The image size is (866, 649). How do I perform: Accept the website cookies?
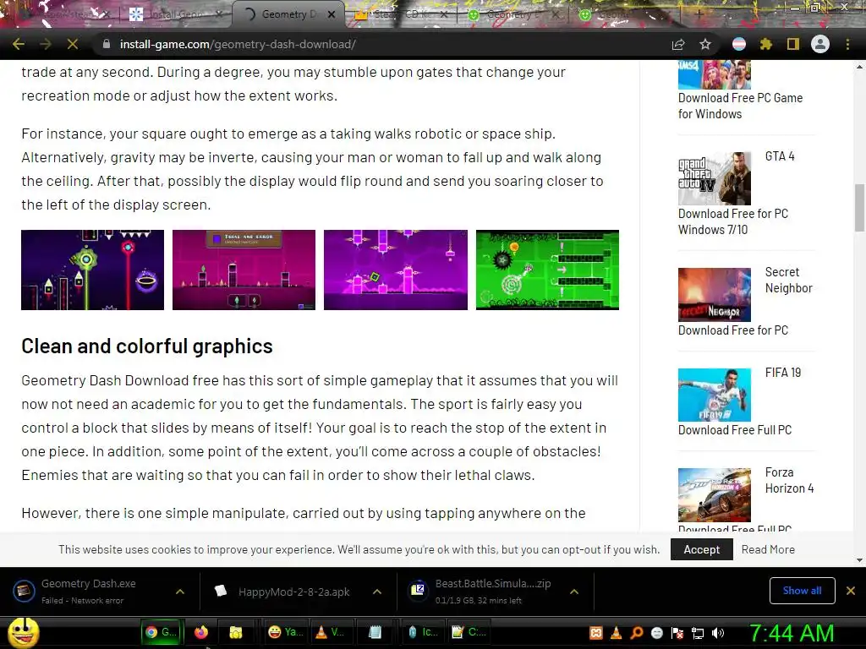tap(701, 549)
